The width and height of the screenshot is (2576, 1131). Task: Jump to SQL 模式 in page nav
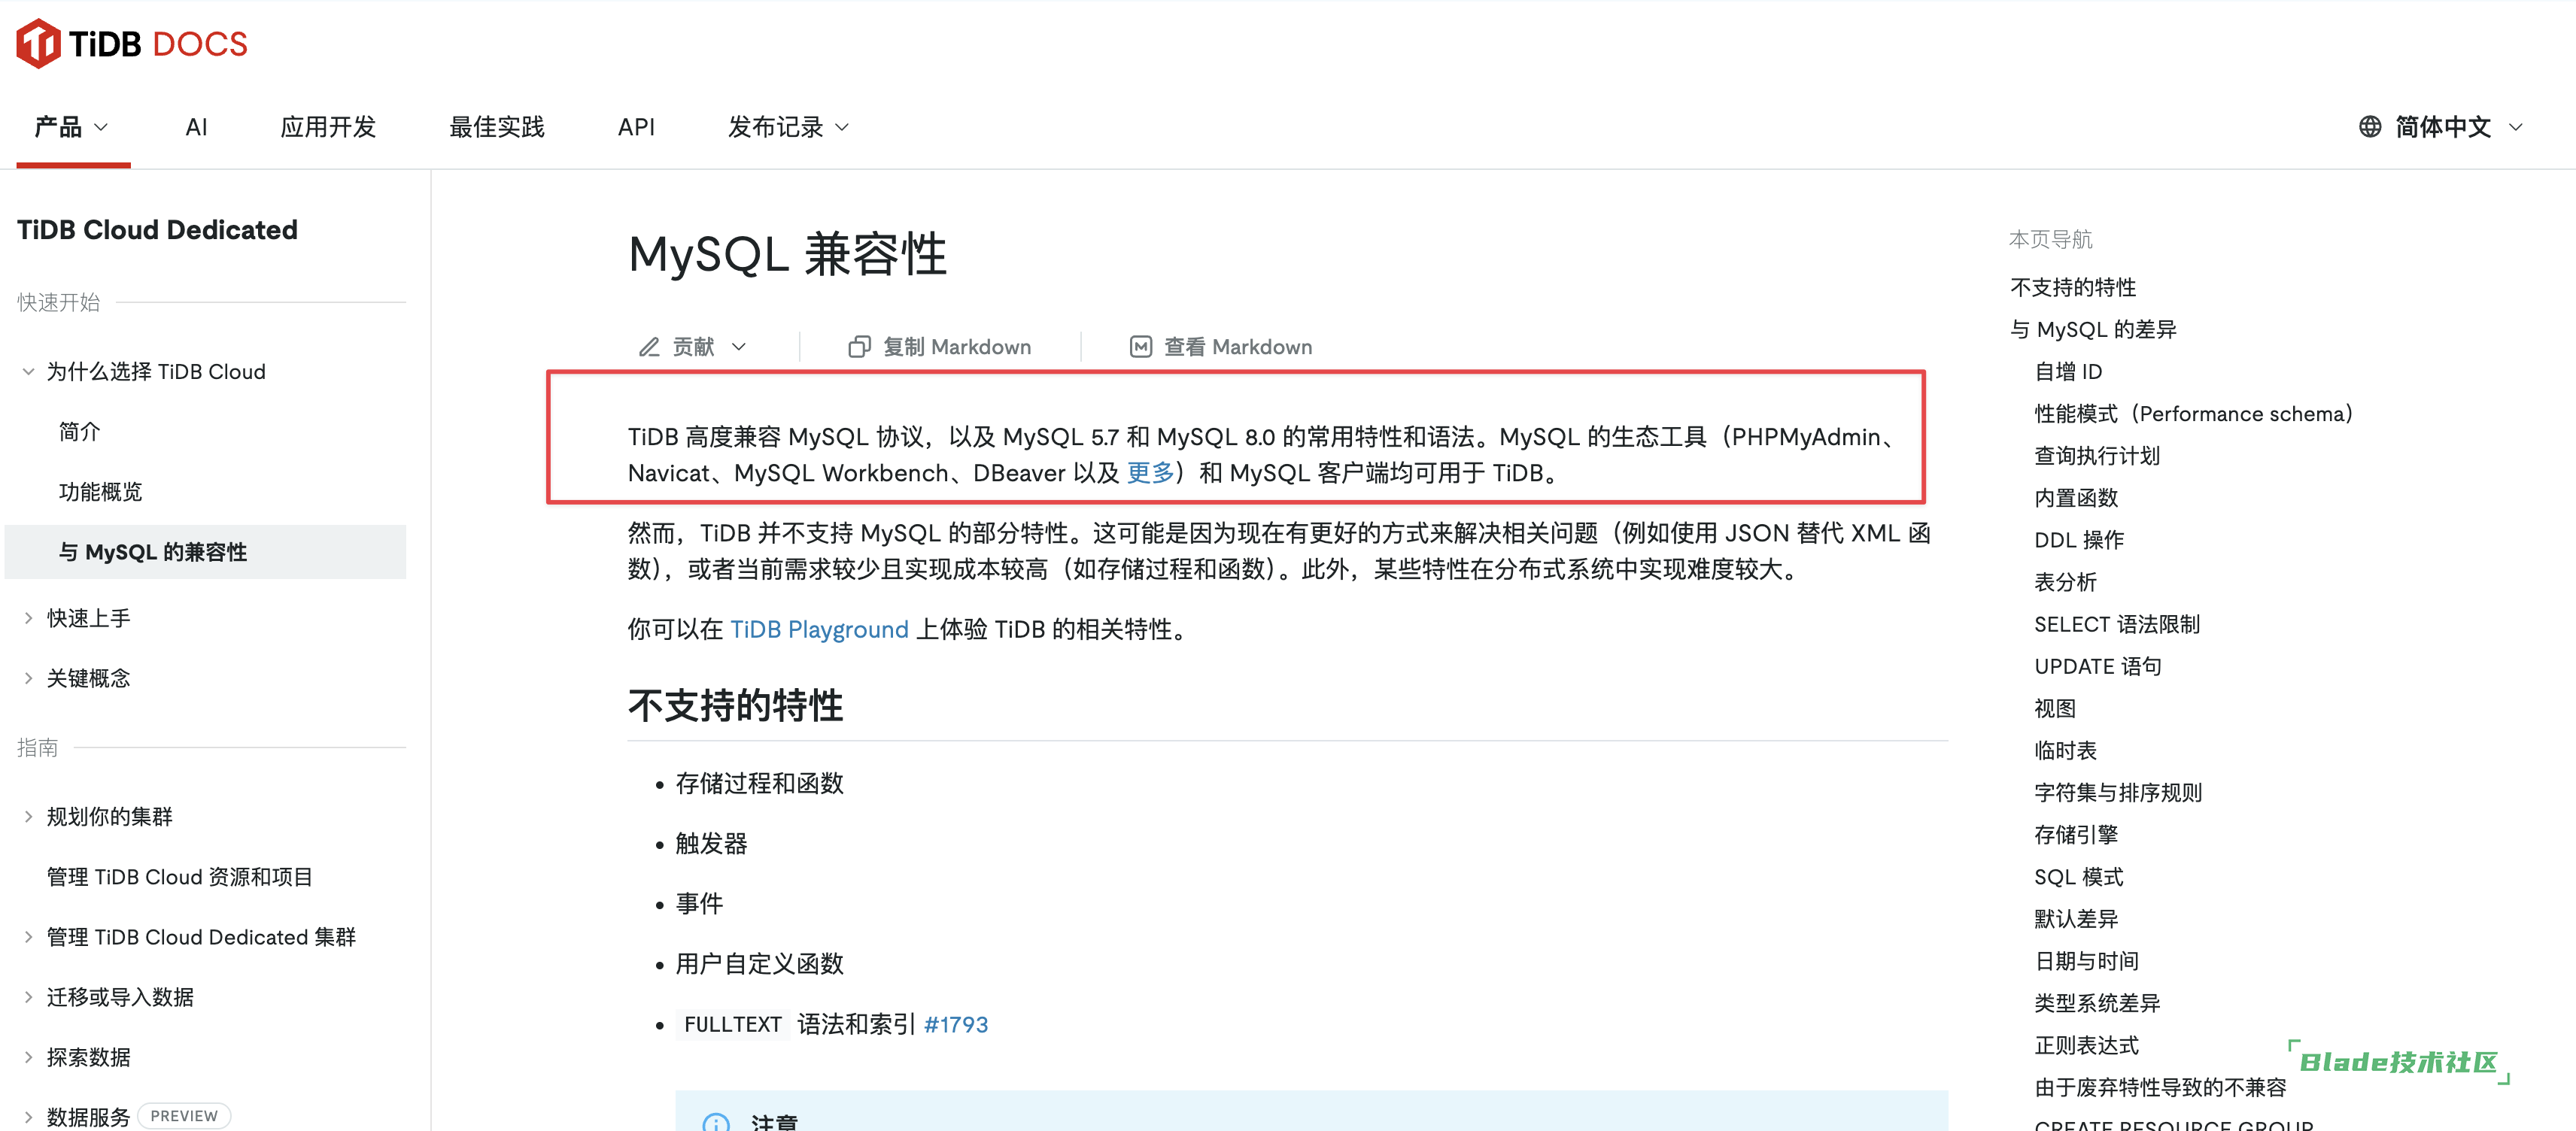(x=2079, y=878)
